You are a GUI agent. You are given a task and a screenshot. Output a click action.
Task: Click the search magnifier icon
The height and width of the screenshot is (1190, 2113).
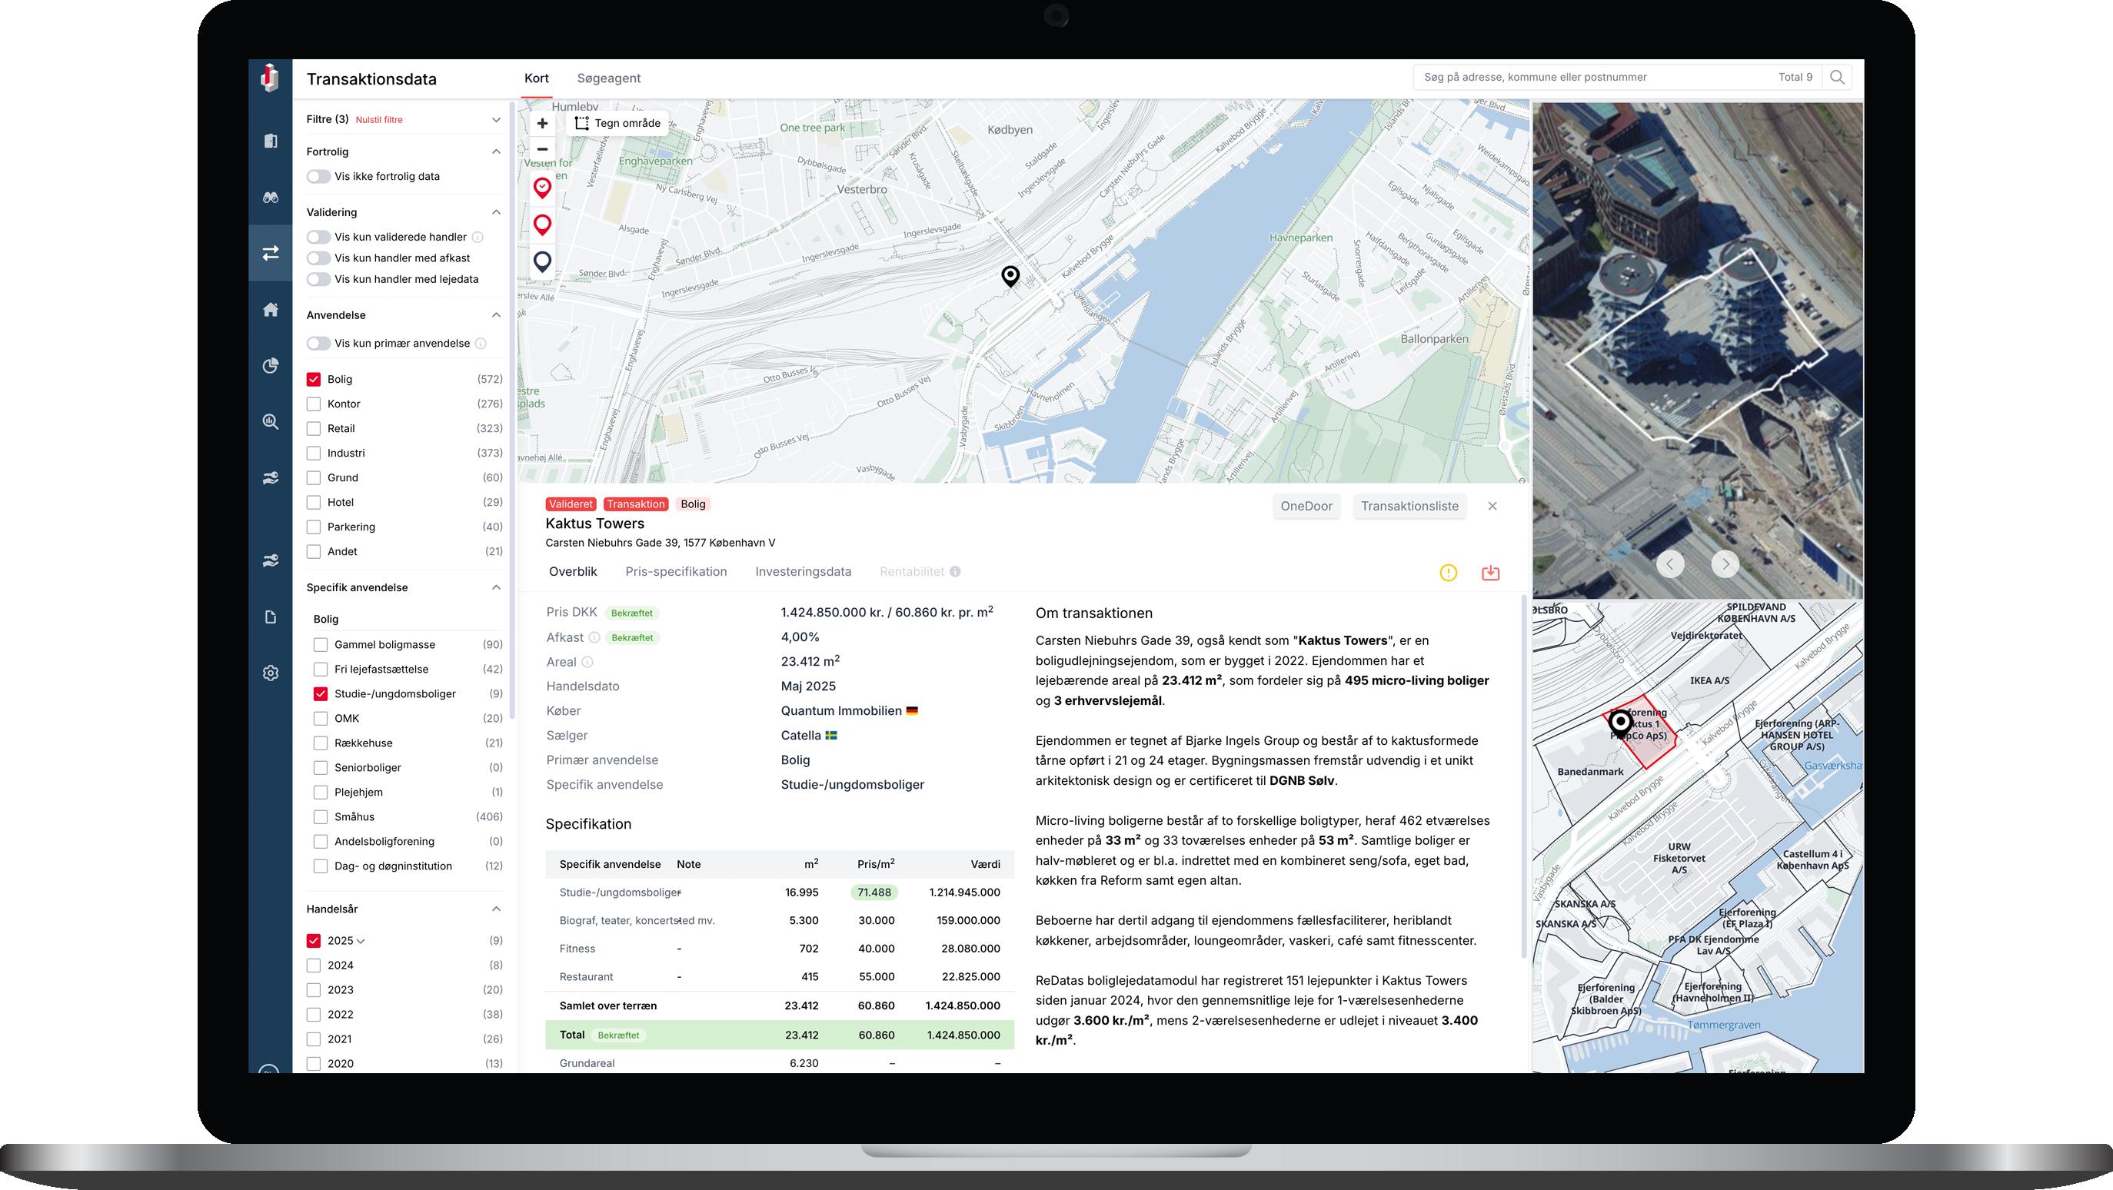[x=1838, y=77]
